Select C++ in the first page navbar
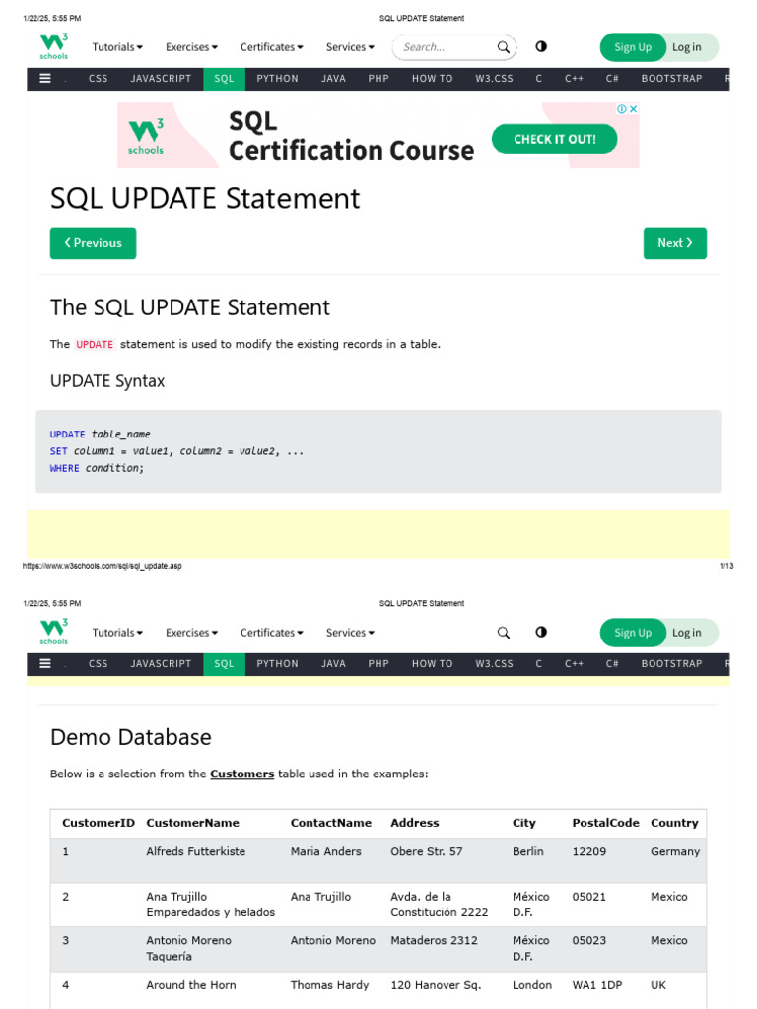Image resolution: width=757 pixels, height=1009 pixels. pos(574,79)
